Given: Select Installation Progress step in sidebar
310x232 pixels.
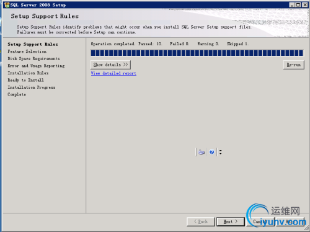Looking at the screenshot, I should tap(32, 87).
